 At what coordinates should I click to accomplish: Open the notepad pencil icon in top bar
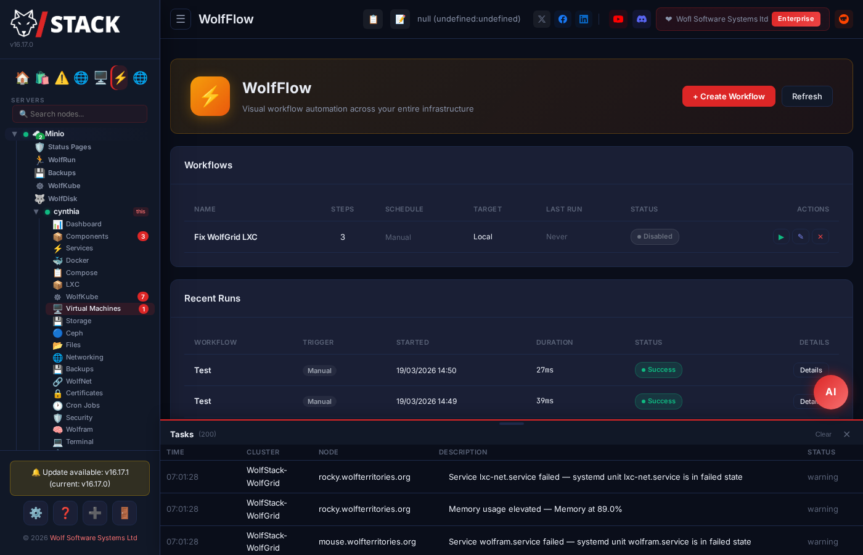[400, 19]
